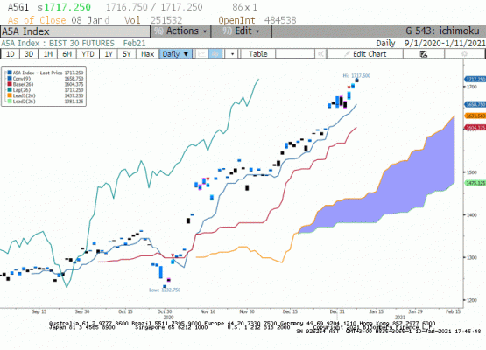This screenshot has width=486, height=350.
Task: Click the Table button
Action: point(257,54)
